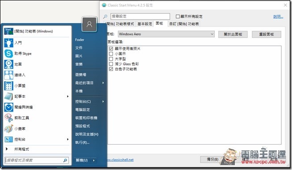
Task: Switch to 自訂 [開始] 功能表 tab
Action: coord(184,24)
